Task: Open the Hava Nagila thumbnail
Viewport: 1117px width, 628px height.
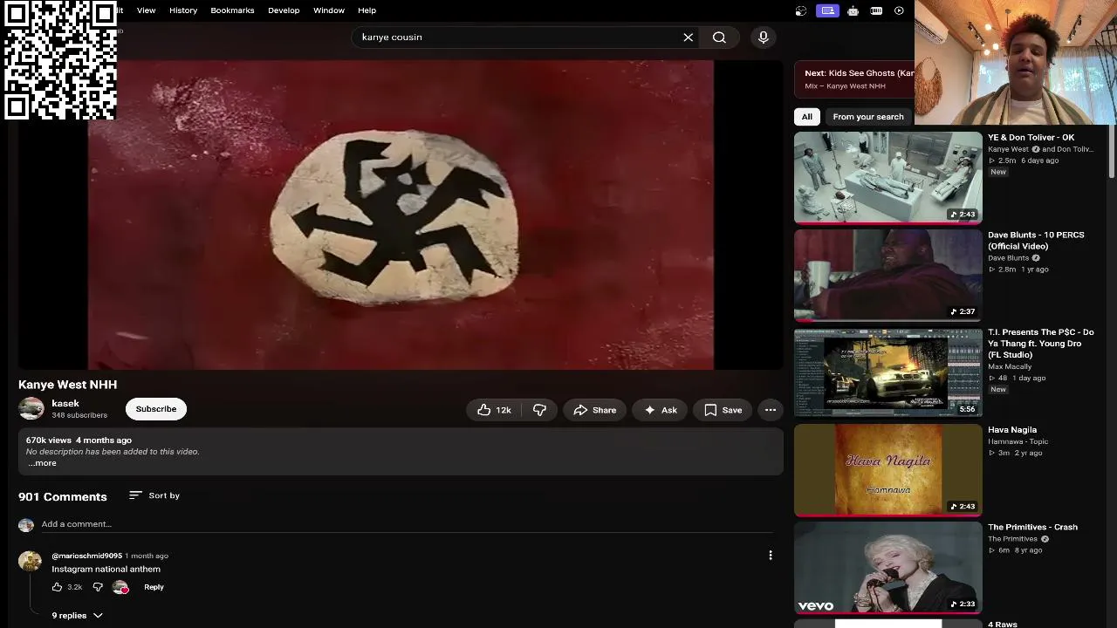Action: click(888, 471)
